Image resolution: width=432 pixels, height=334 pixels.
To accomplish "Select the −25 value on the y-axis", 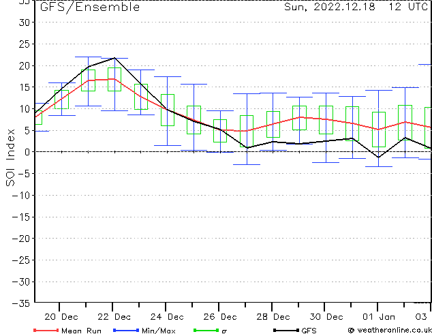I will [21, 260].
